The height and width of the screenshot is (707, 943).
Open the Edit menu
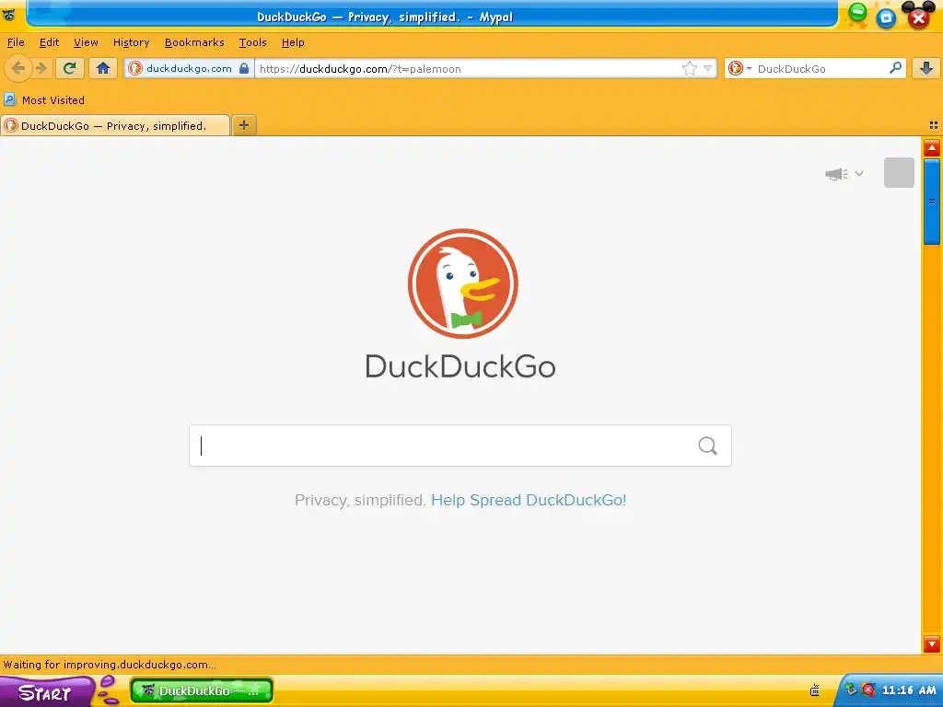point(49,42)
